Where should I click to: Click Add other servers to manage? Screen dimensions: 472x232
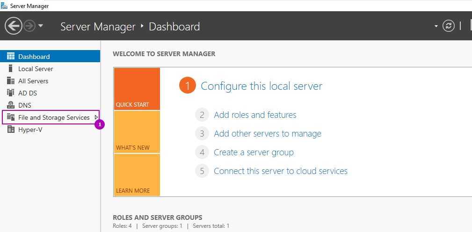(x=267, y=134)
